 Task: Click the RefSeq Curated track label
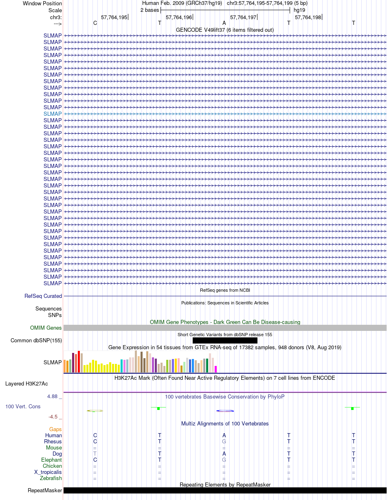(x=43, y=296)
